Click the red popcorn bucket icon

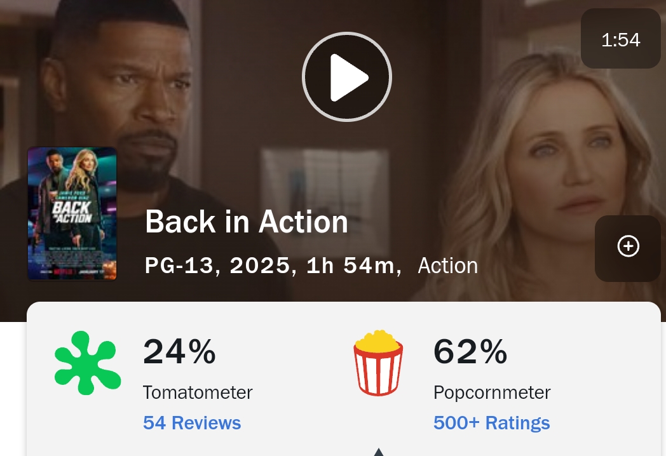point(378,363)
